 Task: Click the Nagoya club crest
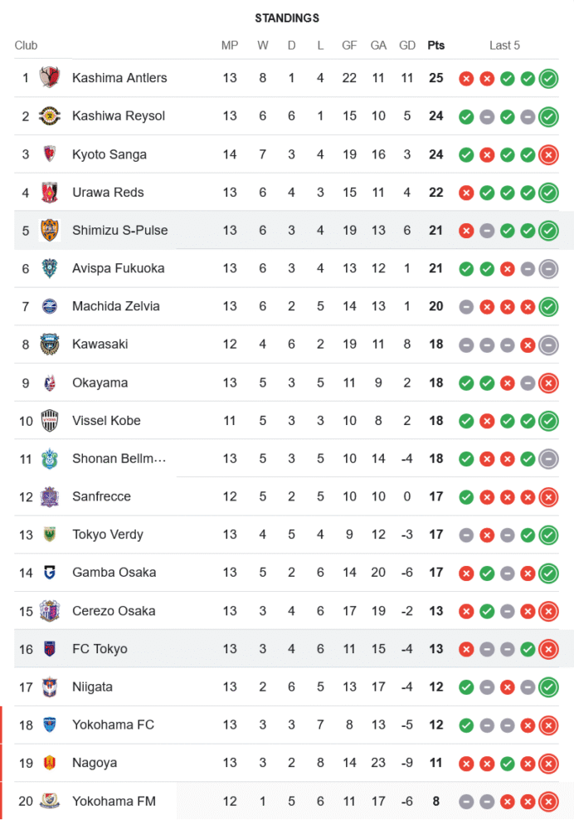coord(50,763)
